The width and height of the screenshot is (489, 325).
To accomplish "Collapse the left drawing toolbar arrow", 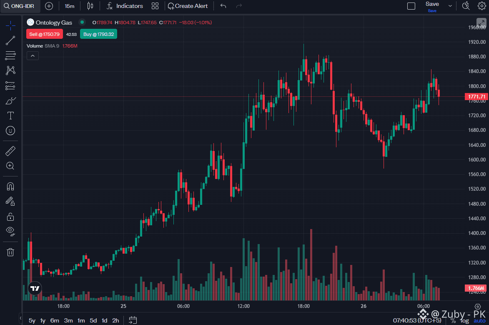I will pyautogui.click(x=20, y=318).
